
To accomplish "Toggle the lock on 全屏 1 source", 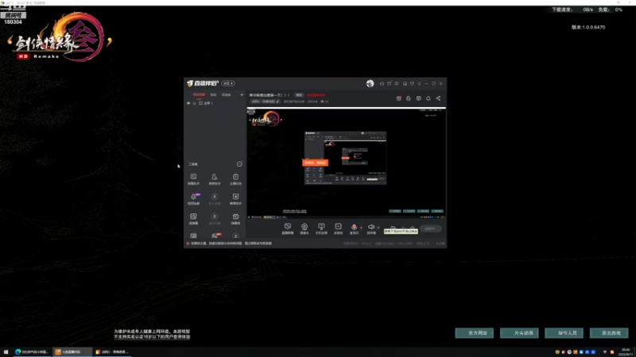I will coord(194,103).
